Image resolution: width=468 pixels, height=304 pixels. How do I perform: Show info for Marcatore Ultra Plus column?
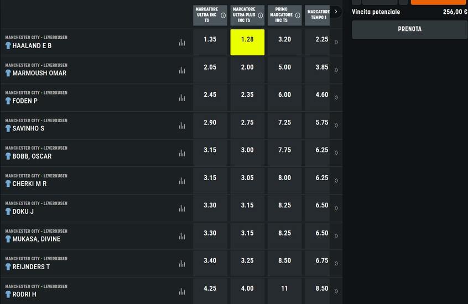260,15
